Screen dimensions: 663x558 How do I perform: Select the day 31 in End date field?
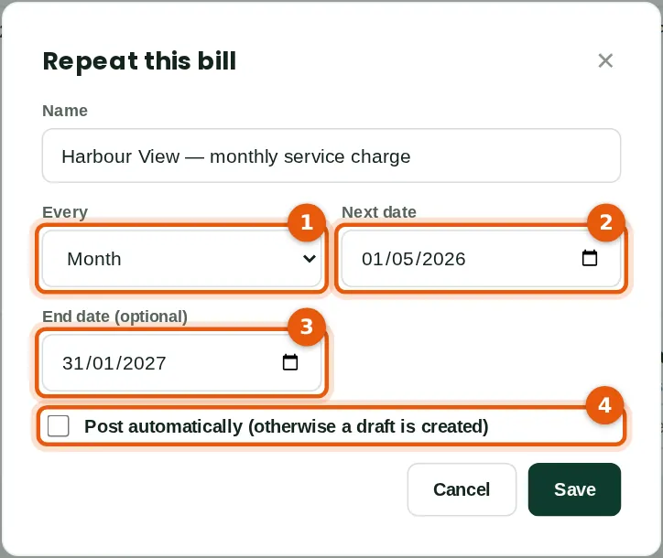71,363
